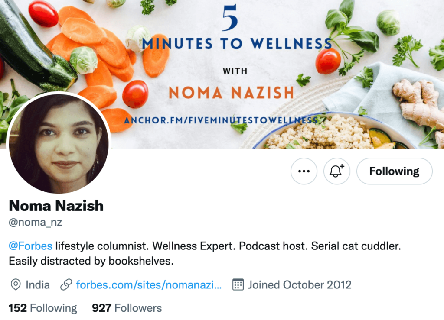Screen dimensions: 444x320
Task: View the 152 Following list
Action: [x=43, y=308]
